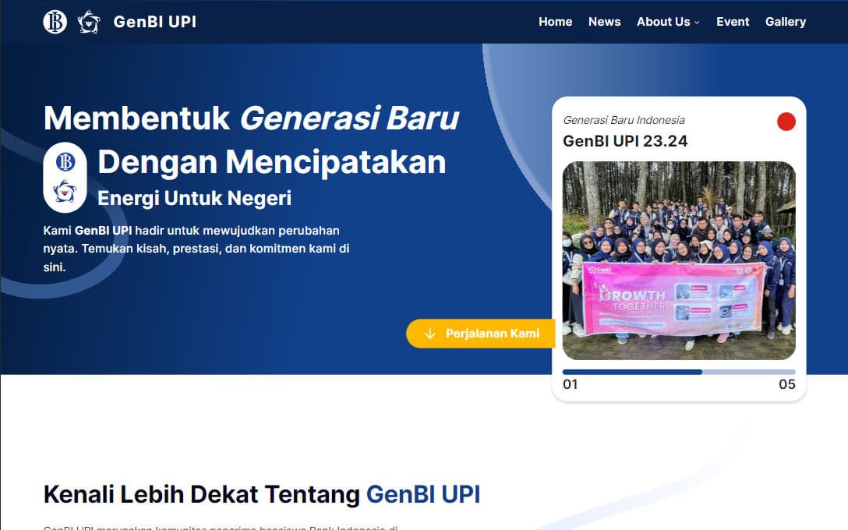
Task: Click the slide progress bar on card
Action: [679, 372]
